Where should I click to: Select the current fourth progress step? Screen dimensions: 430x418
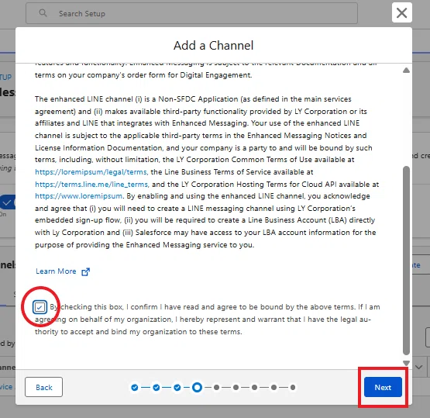[x=197, y=387]
